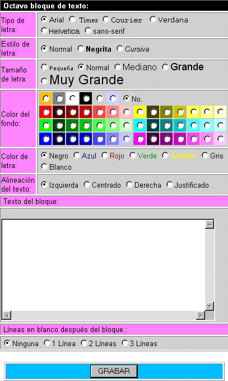This screenshot has height=381, width=228.
Task: Select the Courier font option
Action: tap(106, 19)
